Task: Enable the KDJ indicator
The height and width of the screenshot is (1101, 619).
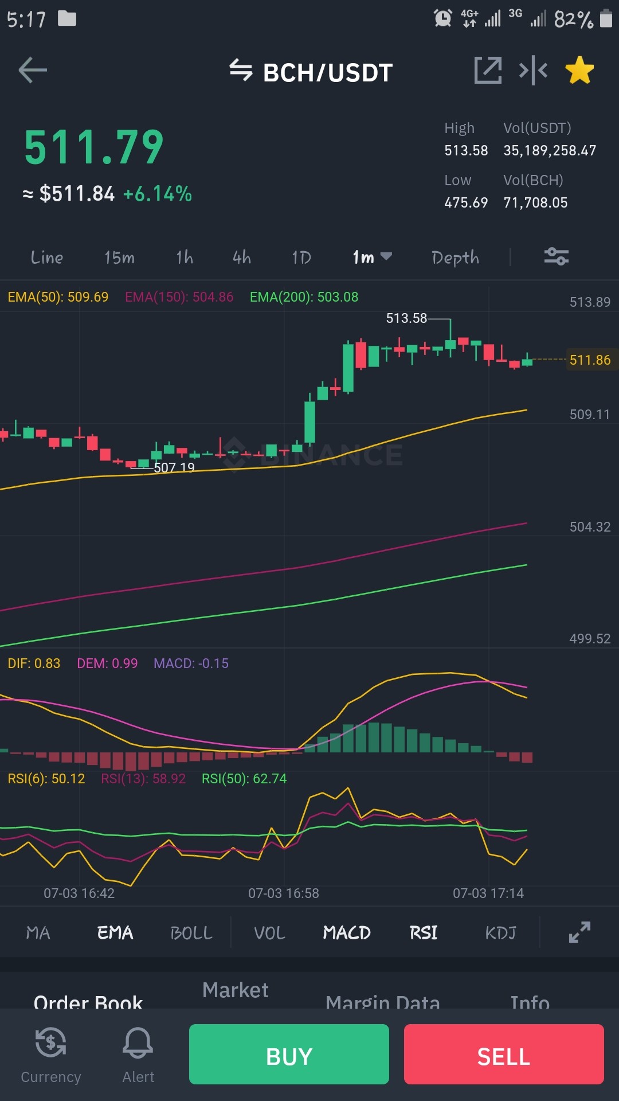Action: (x=500, y=932)
